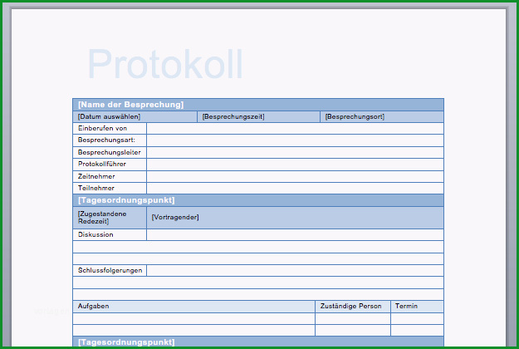Click the [Besprechungszeit] placeholder
Viewport: 519px width, 349px height.
(233, 116)
